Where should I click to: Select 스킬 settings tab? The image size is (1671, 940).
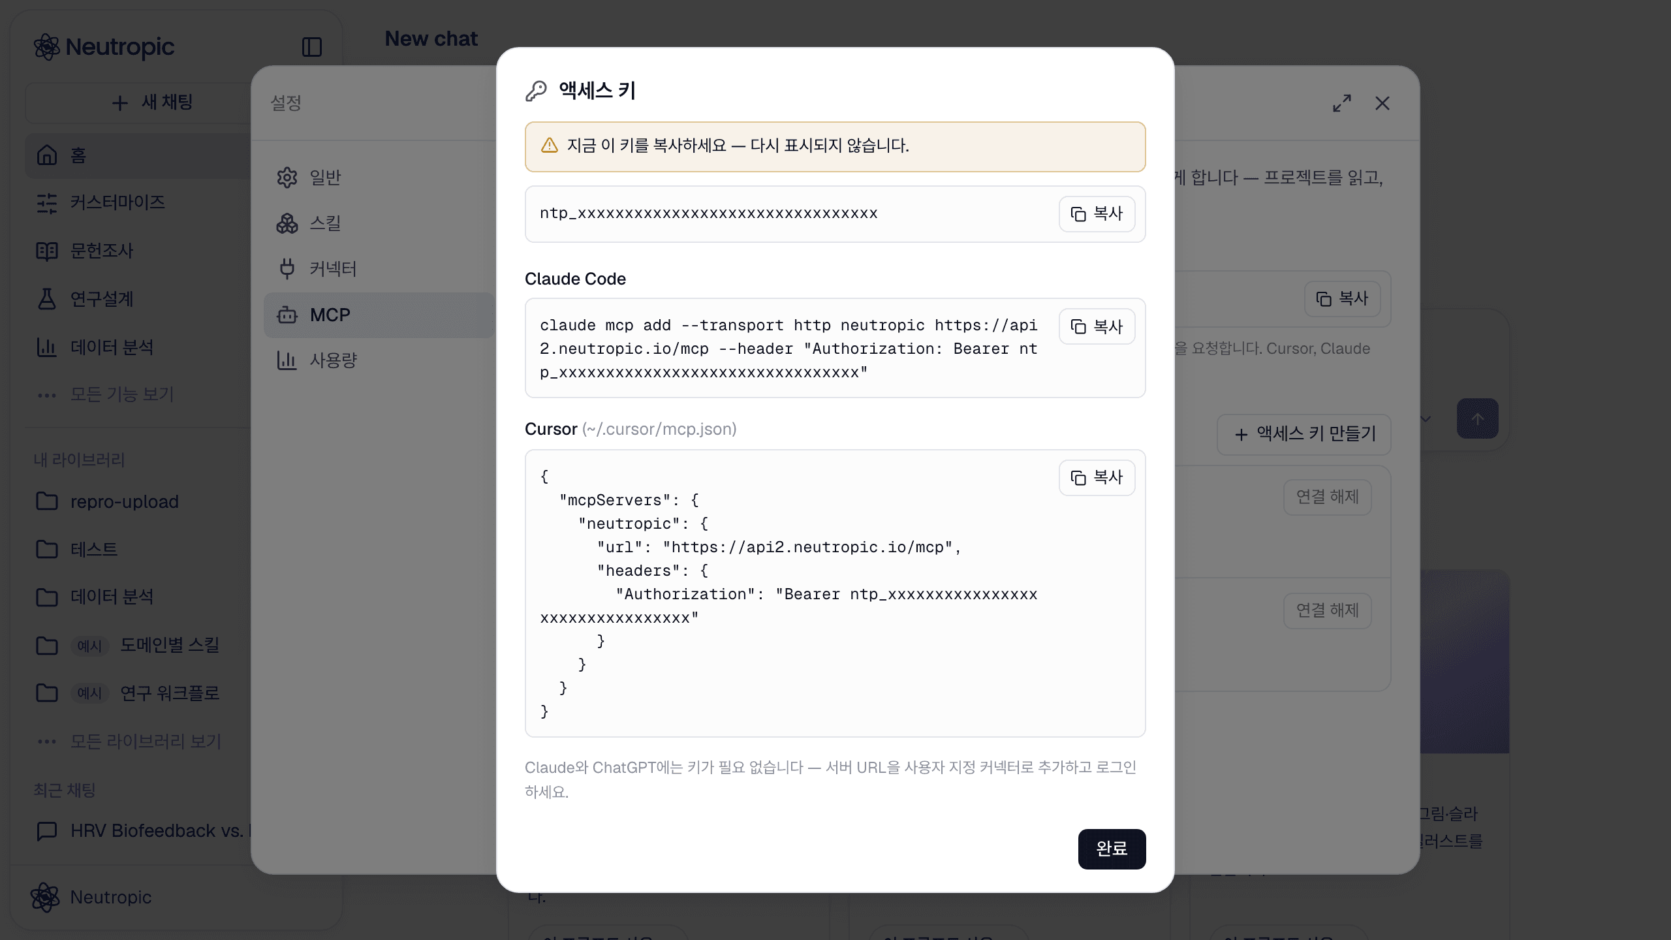coord(379,223)
